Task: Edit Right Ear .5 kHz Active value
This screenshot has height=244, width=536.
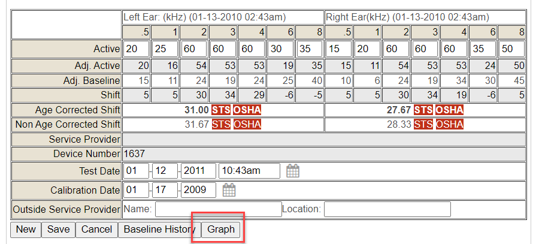Action: [338, 49]
